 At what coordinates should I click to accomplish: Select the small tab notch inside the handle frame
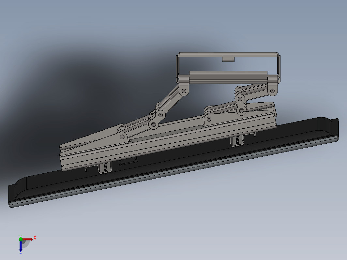click(x=228, y=60)
